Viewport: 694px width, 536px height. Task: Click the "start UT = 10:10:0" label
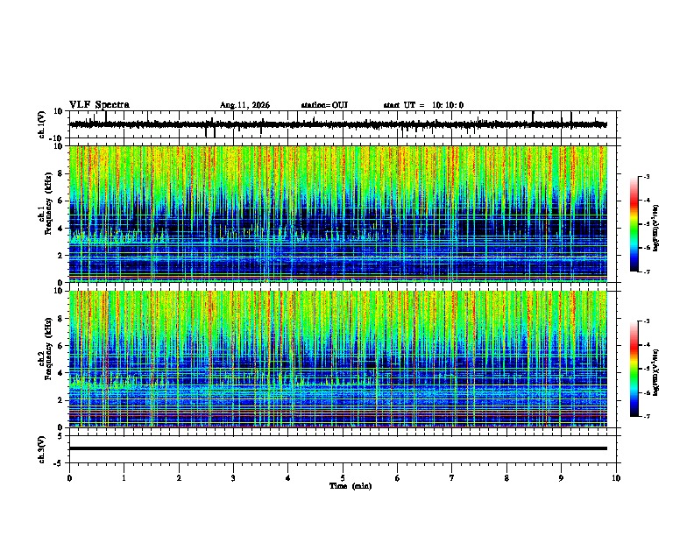(x=423, y=105)
